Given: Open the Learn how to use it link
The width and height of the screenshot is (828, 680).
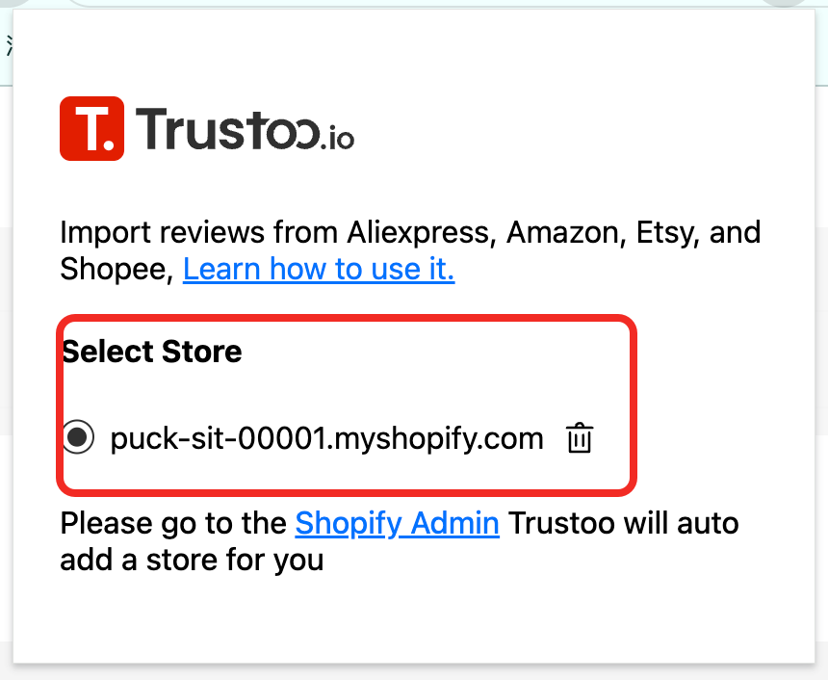Looking at the screenshot, I should (319, 269).
